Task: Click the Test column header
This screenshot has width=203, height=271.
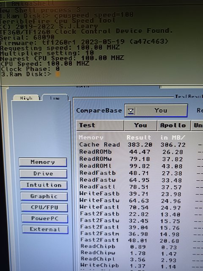Action: 100,125
